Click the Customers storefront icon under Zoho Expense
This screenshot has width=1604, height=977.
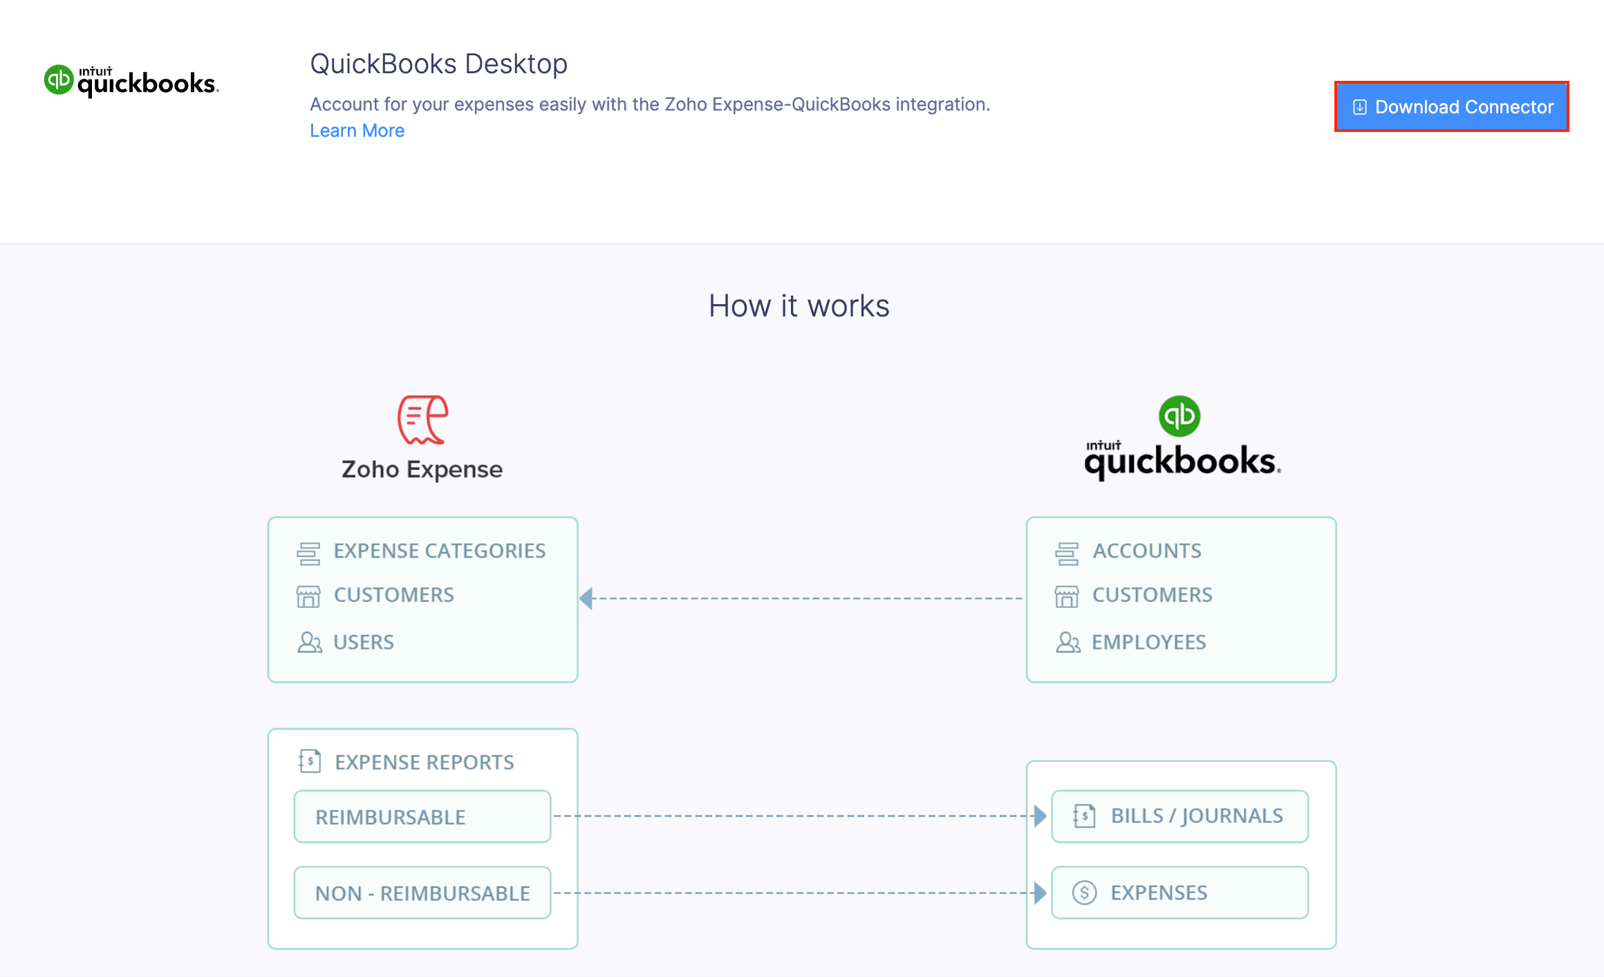309,595
